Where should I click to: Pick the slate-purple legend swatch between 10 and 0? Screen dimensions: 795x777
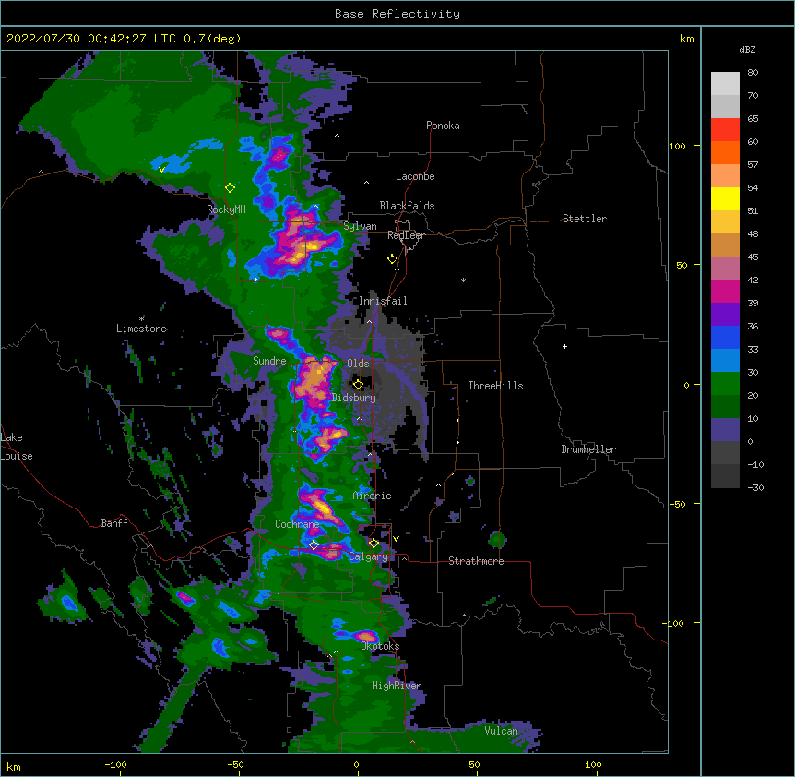pyautogui.click(x=725, y=430)
